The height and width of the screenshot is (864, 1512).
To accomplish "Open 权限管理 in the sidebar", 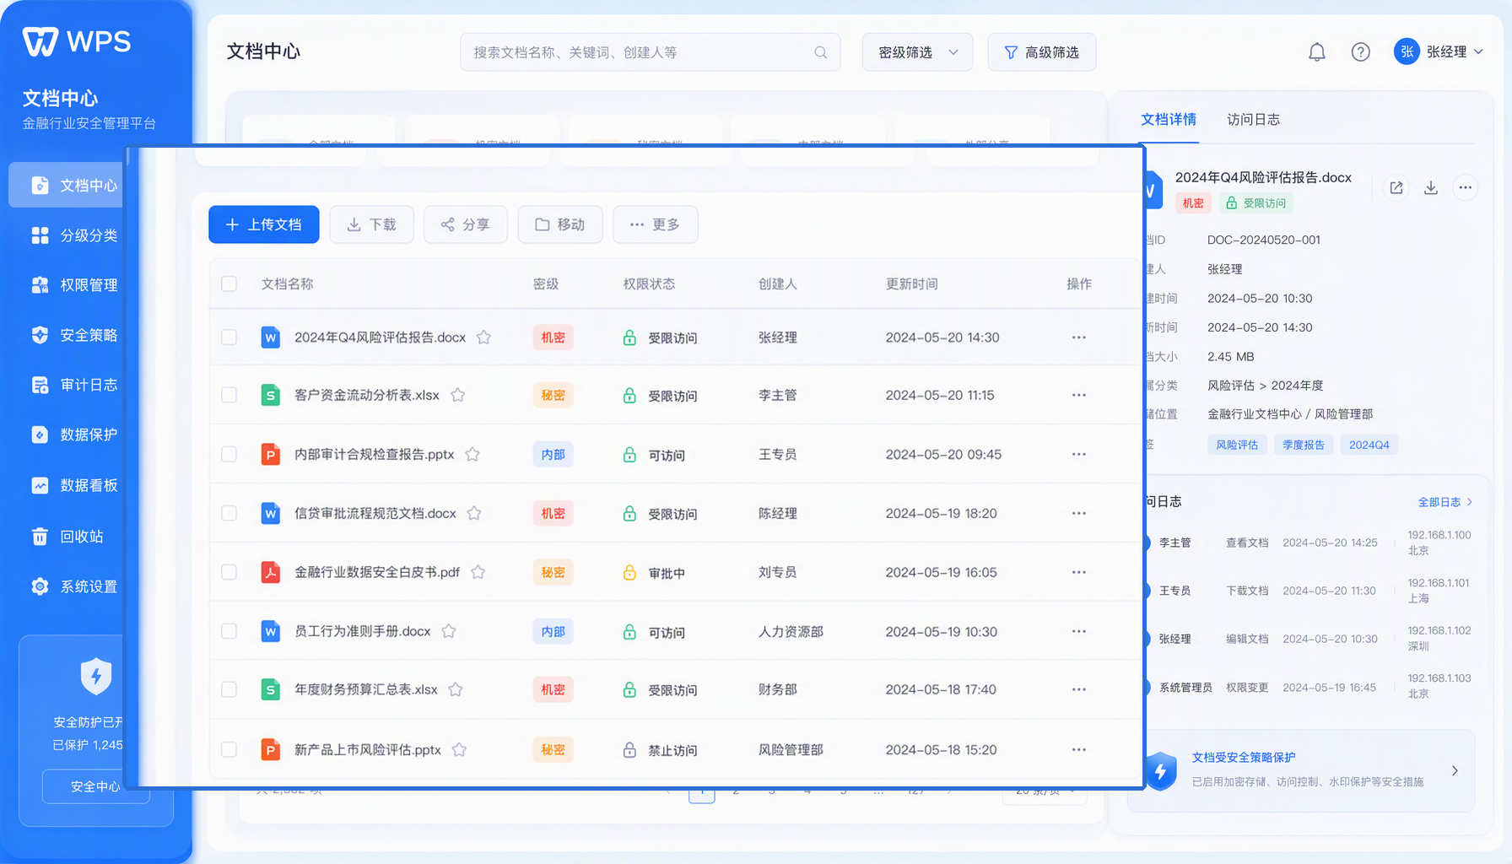I will 74,285.
